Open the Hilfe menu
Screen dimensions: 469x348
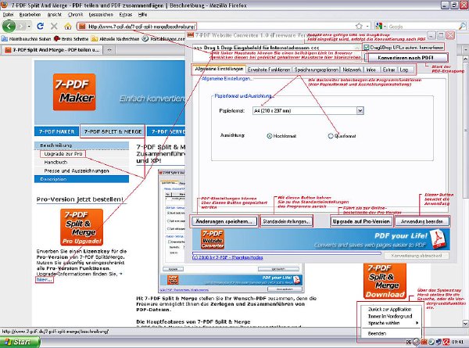tap(142, 14)
